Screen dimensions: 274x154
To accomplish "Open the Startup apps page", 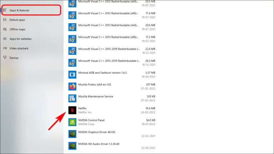I will (x=14, y=58).
